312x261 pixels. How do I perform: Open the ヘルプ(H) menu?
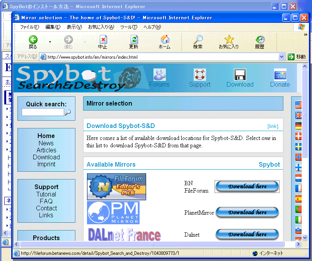(152, 27)
